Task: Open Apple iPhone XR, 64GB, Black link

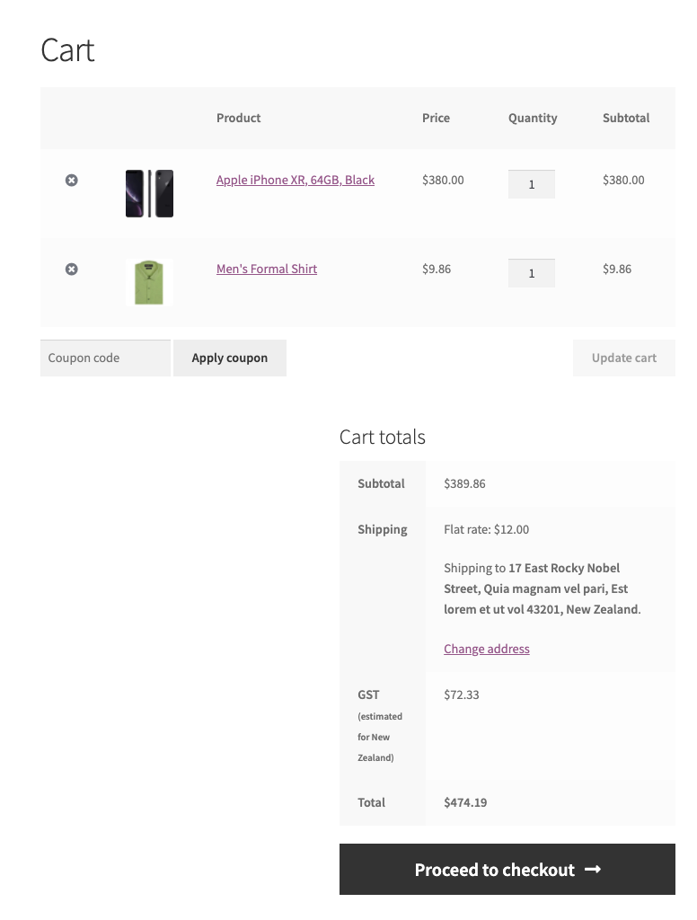Action: click(296, 180)
